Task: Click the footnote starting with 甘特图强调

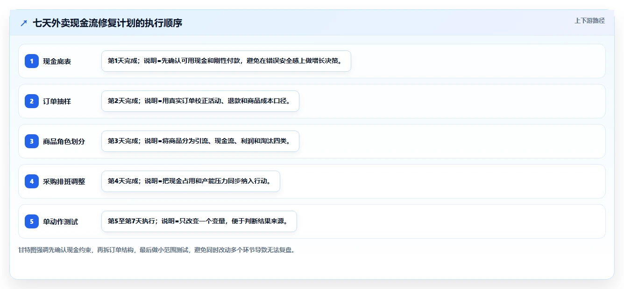Action: coord(156,250)
